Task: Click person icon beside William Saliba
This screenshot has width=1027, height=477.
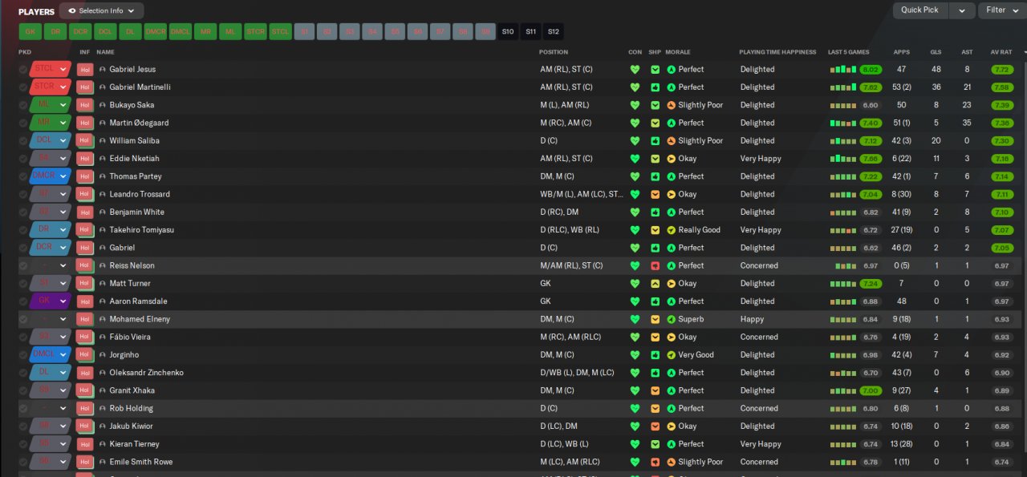Action: pyautogui.click(x=103, y=141)
